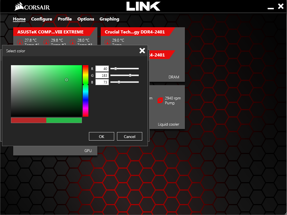The image size is (287, 215).
Task: Click the DRAM label
Action: pos(174,77)
